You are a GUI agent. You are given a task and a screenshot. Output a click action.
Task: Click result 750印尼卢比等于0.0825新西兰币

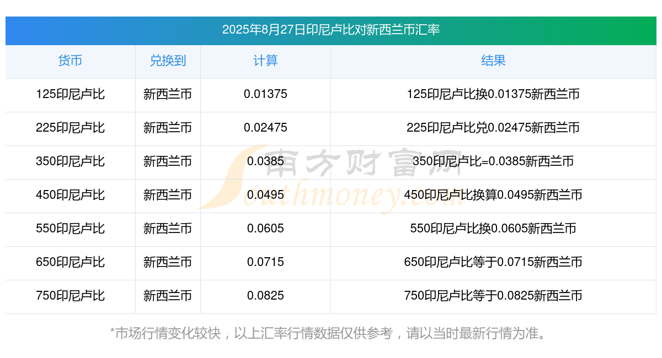click(493, 296)
